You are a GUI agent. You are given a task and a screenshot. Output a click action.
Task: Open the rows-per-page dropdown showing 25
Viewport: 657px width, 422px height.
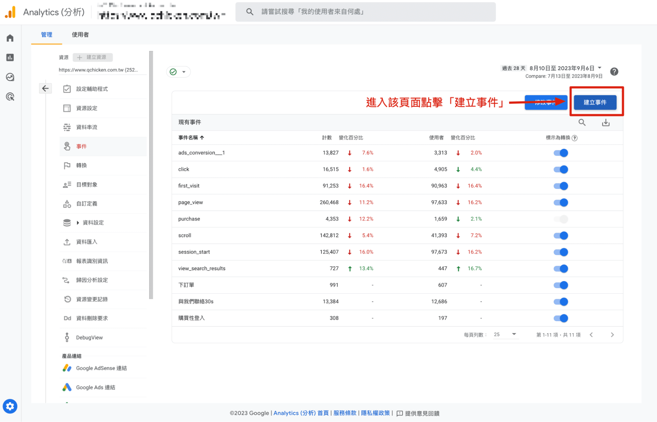tap(505, 334)
